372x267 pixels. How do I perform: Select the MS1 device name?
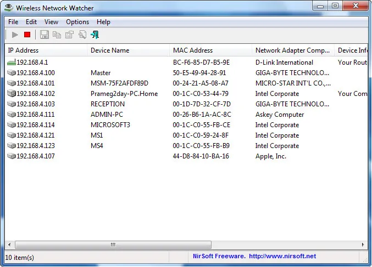click(97, 135)
